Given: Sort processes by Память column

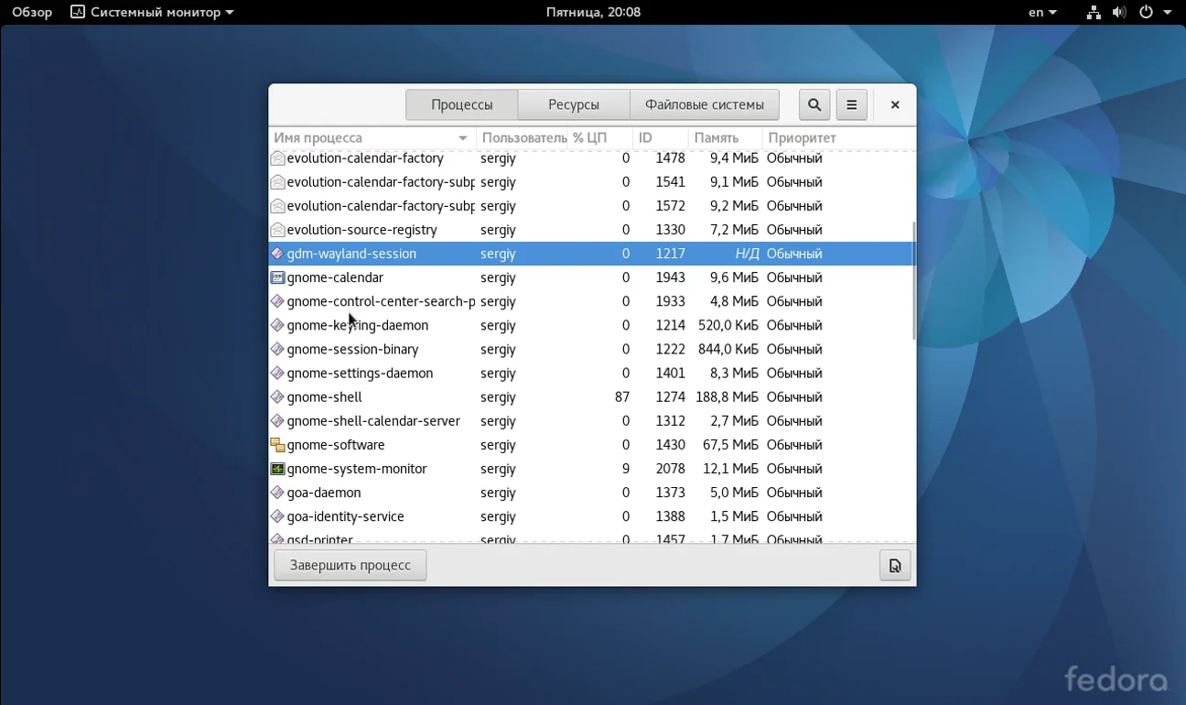Looking at the screenshot, I should coord(717,138).
